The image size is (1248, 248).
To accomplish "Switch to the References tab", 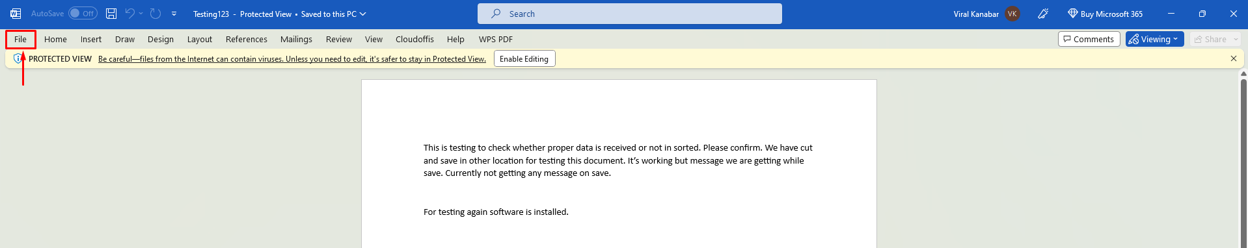I will 247,40.
